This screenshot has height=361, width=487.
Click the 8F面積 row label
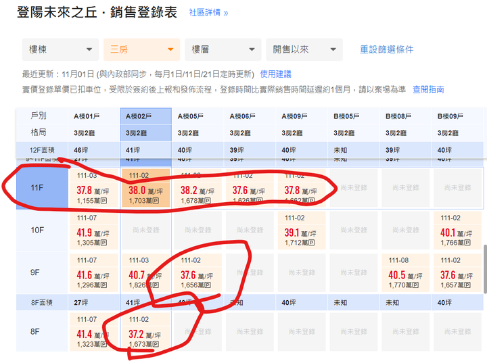42,303
